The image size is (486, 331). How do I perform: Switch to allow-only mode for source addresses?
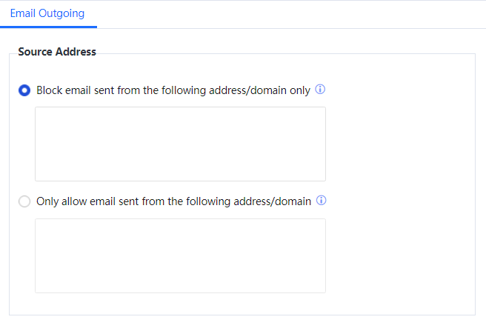pyautogui.click(x=24, y=201)
